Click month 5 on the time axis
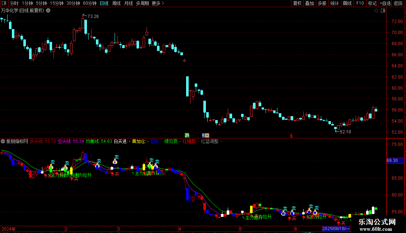 240,229
